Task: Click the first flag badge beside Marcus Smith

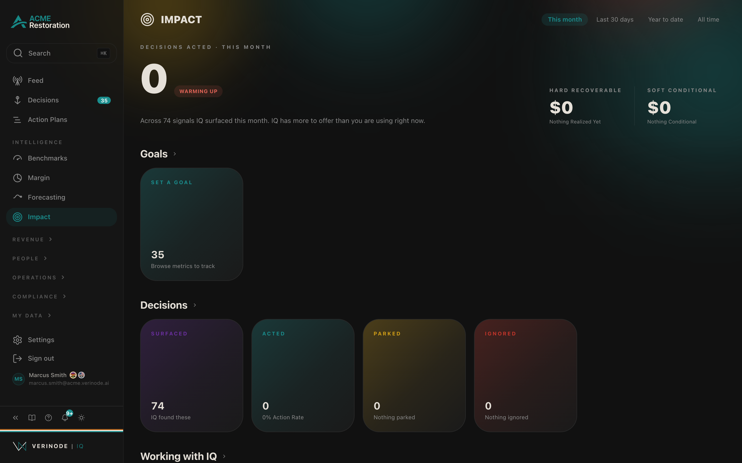Action: pyautogui.click(x=73, y=375)
